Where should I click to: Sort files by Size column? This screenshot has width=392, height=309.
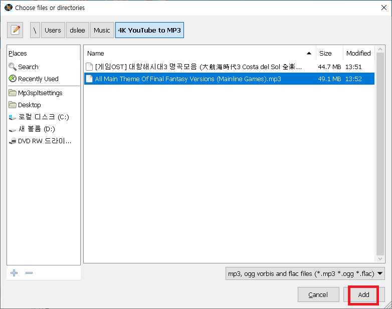pos(326,53)
